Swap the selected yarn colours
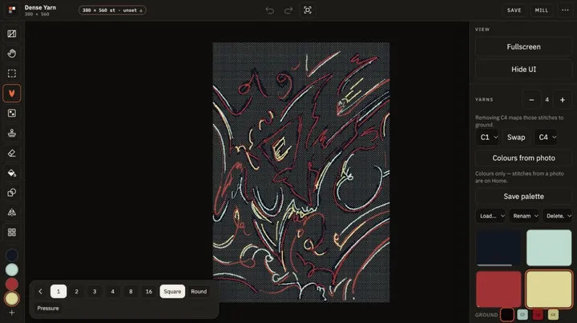Image resolution: width=577 pixels, height=323 pixels. click(x=516, y=138)
